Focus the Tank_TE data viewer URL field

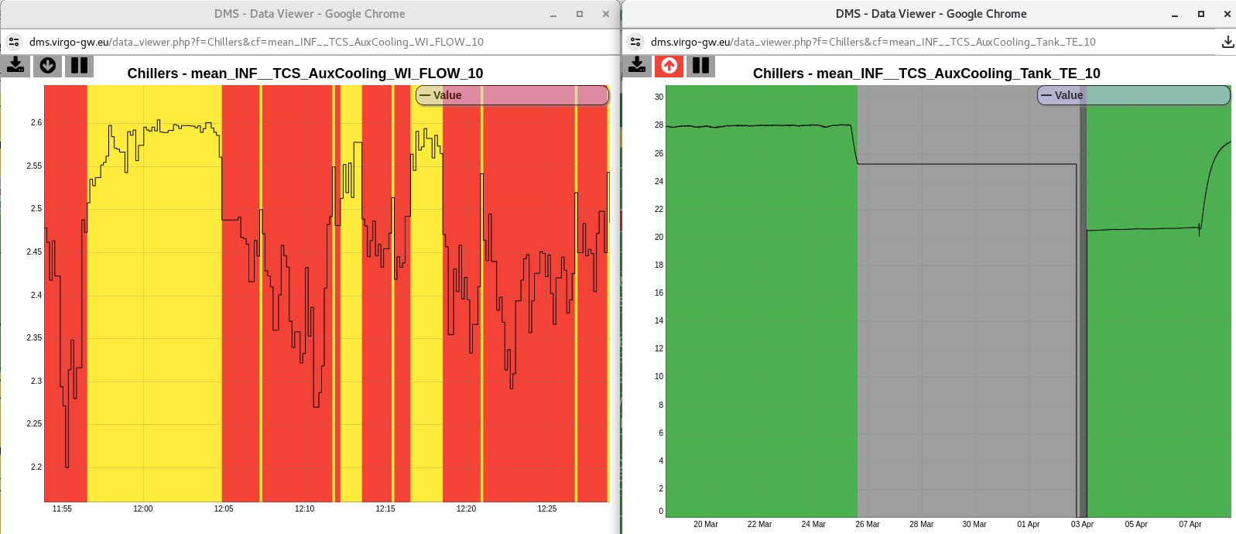point(873,42)
